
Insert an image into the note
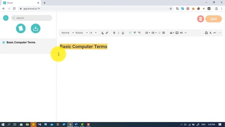pyautogui.click(x=177, y=33)
